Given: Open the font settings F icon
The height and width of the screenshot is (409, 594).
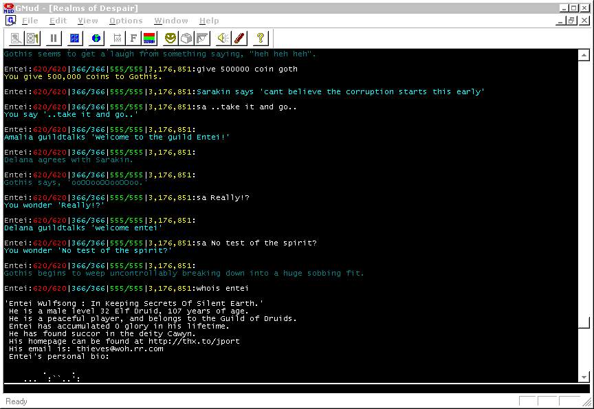Looking at the screenshot, I should 133,38.
